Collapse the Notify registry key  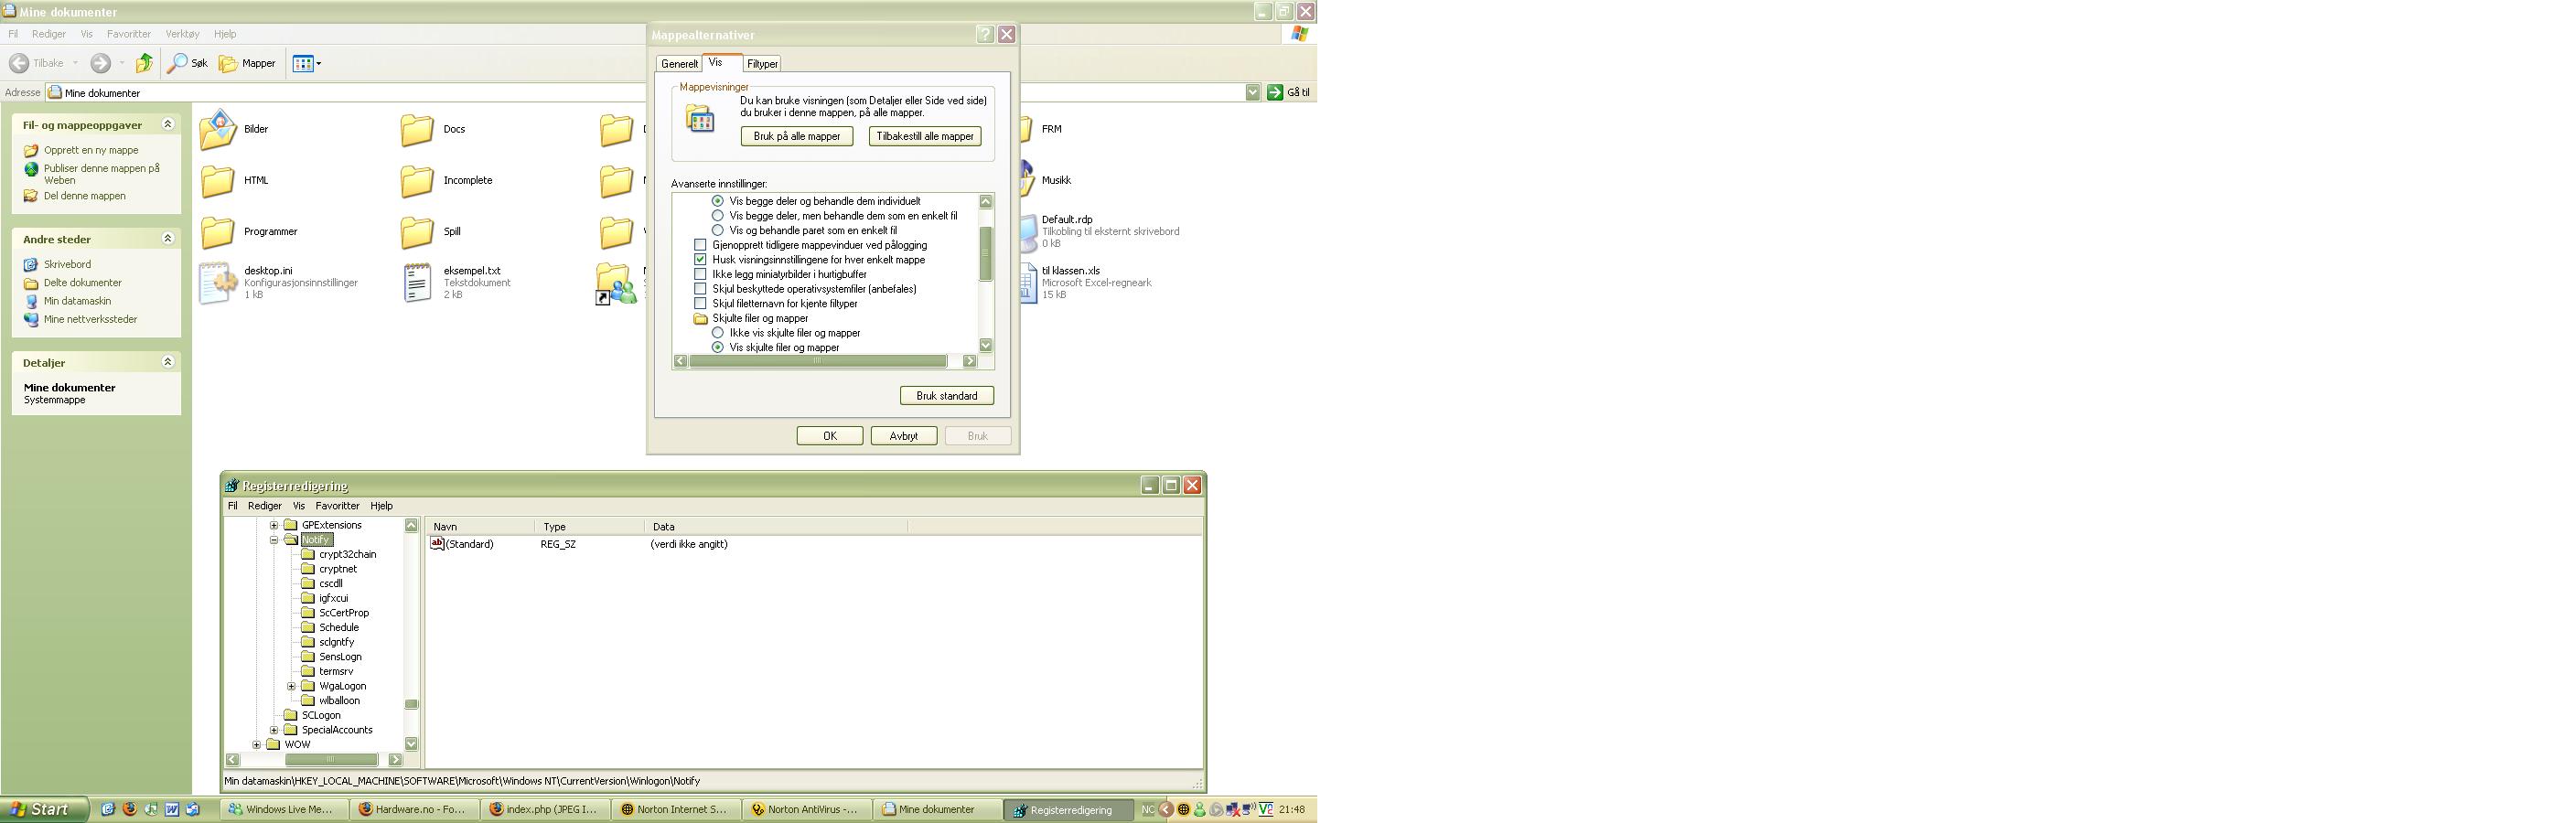(273, 540)
